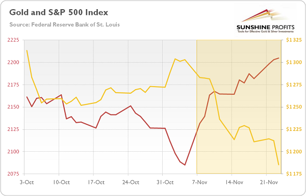306x196 pixels.
Task: Click the red S&P line's lowest point
Action: click(185, 165)
